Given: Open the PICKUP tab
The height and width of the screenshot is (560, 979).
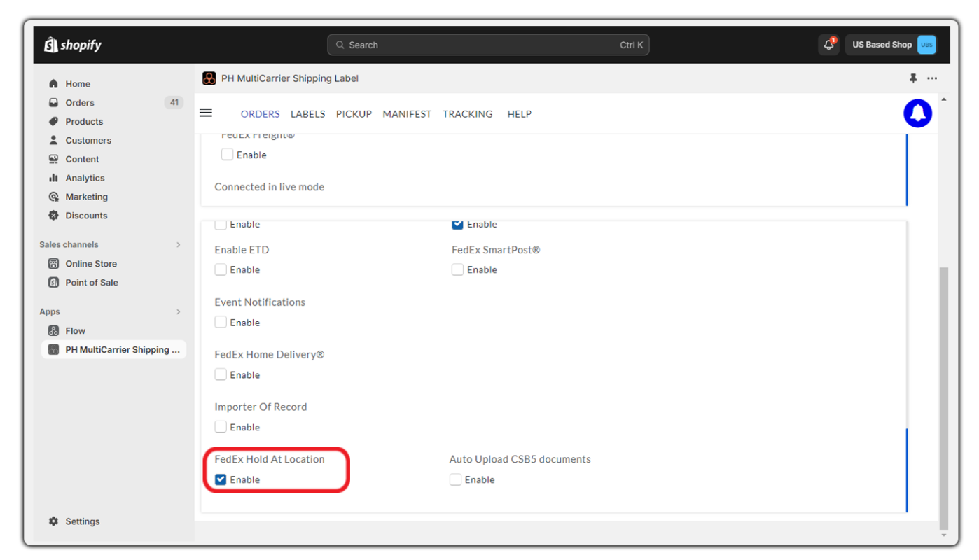Looking at the screenshot, I should 354,114.
